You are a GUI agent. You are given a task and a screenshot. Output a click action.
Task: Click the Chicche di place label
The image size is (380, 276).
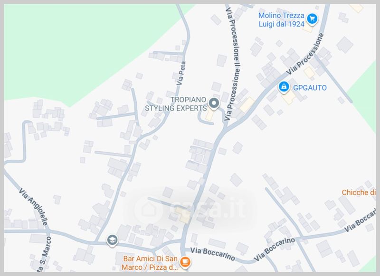[358, 193]
